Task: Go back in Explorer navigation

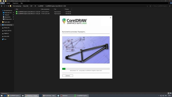Action: click(x=2, y=6)
